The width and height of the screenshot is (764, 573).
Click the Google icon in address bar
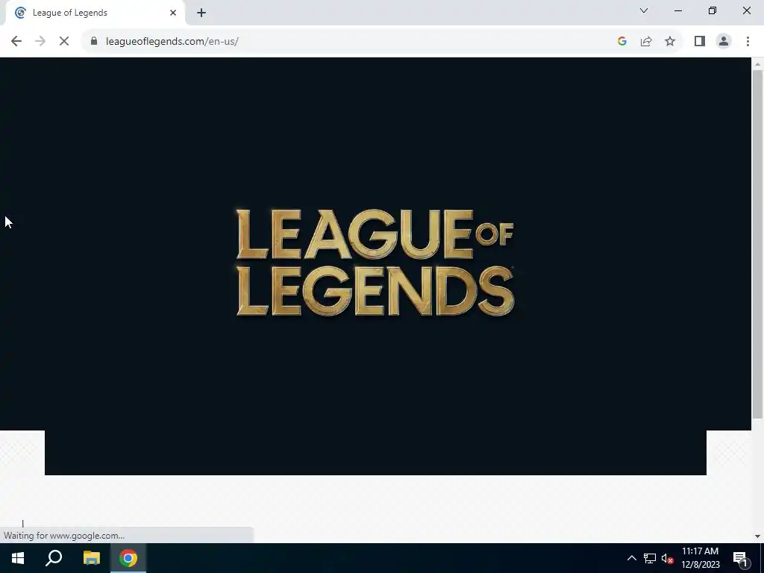[x=621, y=42]
